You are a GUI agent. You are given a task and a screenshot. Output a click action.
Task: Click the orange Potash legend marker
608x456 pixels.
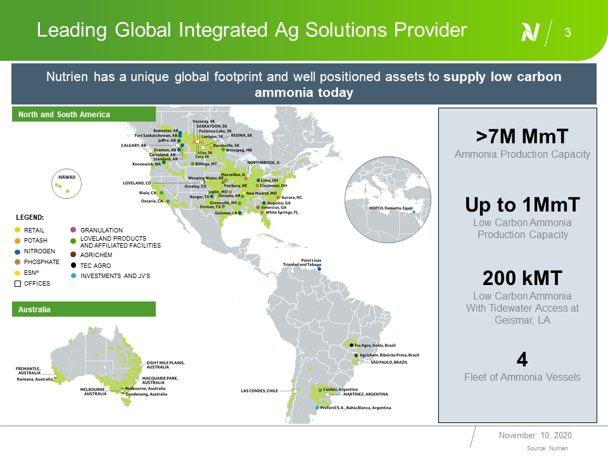click(x=18, y=241)
